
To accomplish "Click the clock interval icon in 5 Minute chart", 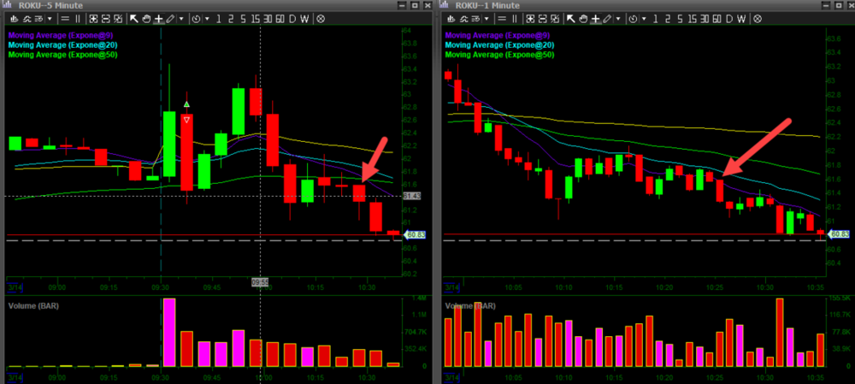I will point(196,18).
